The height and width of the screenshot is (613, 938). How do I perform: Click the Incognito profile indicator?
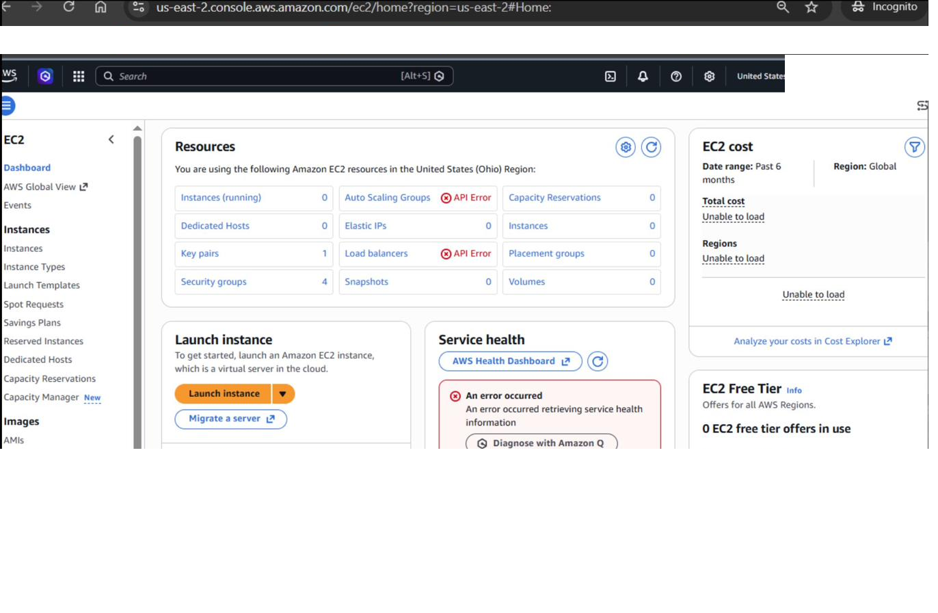coord(885,8)
